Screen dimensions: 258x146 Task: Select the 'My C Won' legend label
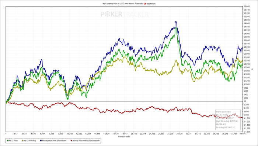[13, 141]
